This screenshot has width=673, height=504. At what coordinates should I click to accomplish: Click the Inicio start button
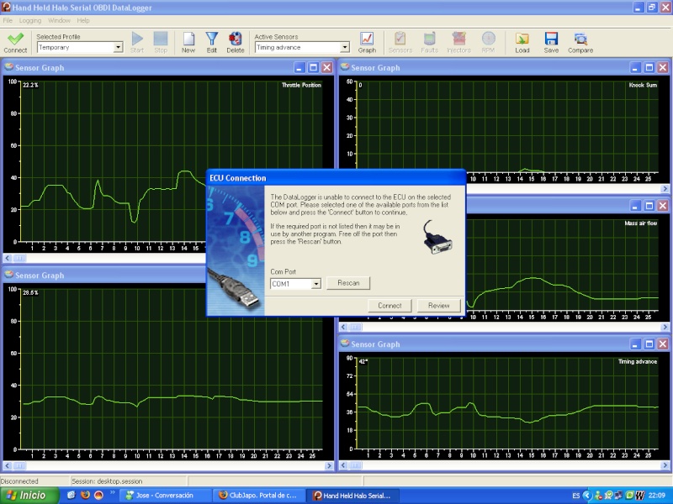point(29,496)
